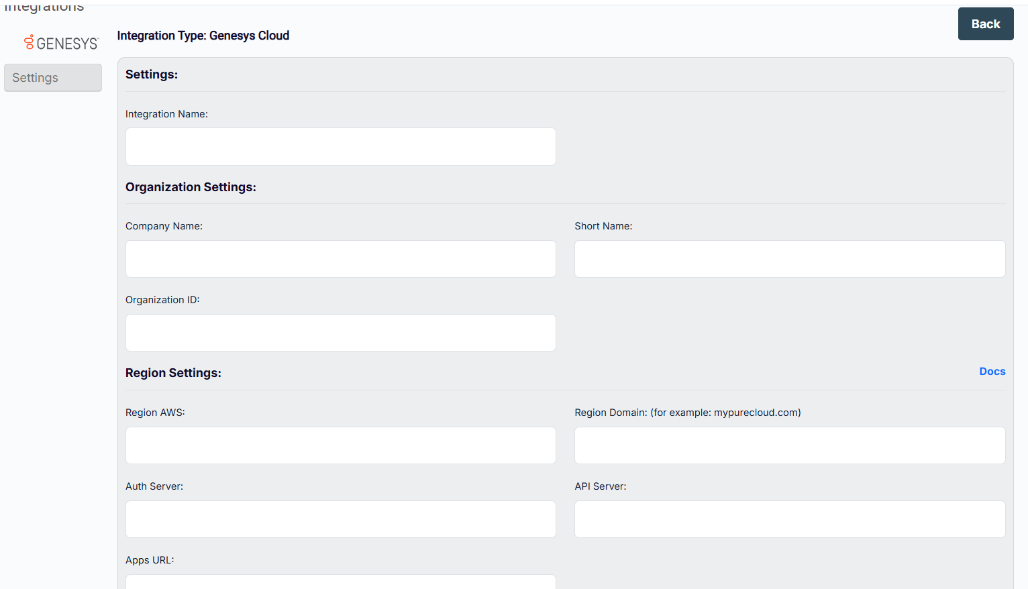Click the API Server text box
This screenshot has width=1028, height=589.
click(789, 519)
